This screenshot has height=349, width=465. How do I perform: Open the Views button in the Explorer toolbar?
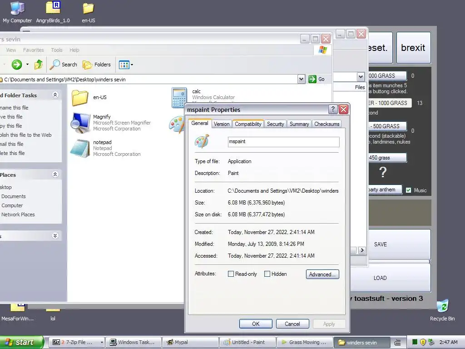124,65
